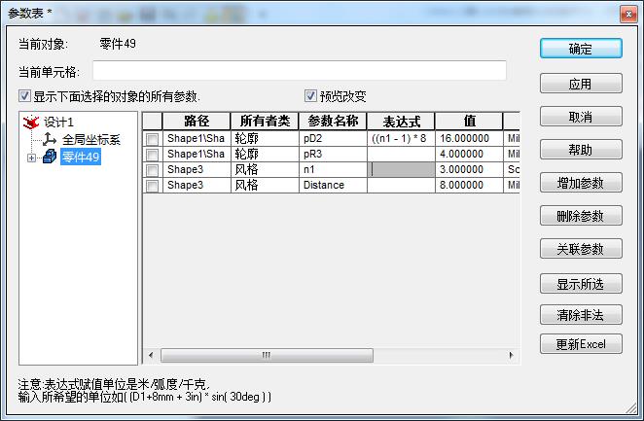Click the 全局坐标系 coordinate system icon
The image size is (644, 421).
(49, 139)
